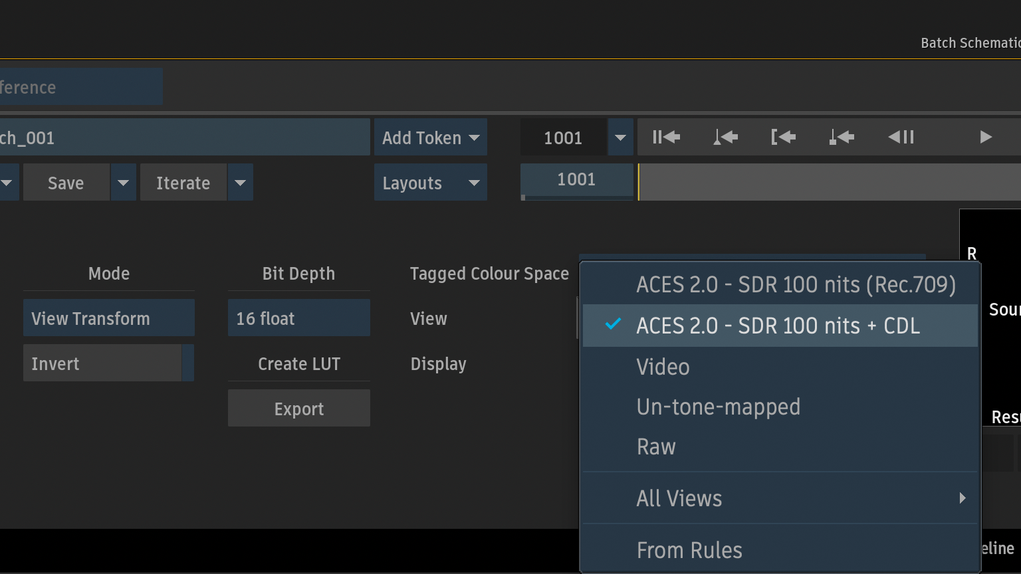The width and height of the screenshot is (1021, 574).
Task: Click the Save button
Action: click(x=66, y=183)
